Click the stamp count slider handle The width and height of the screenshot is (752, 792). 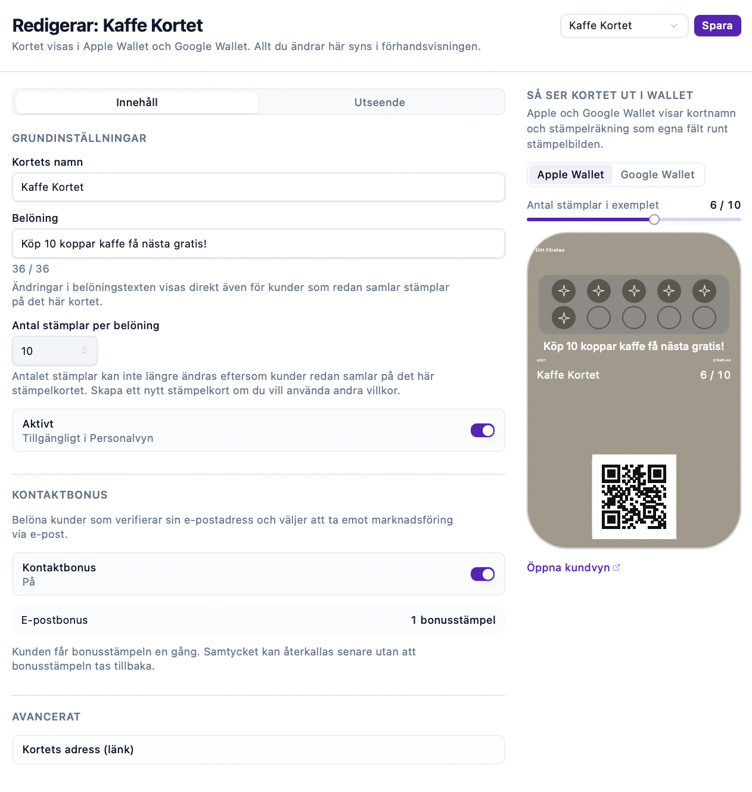(x=654, y=219)
